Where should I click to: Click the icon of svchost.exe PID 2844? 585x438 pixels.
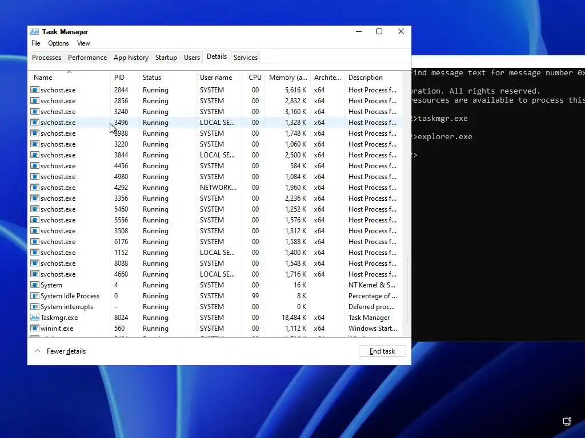(x=35, y=90)
